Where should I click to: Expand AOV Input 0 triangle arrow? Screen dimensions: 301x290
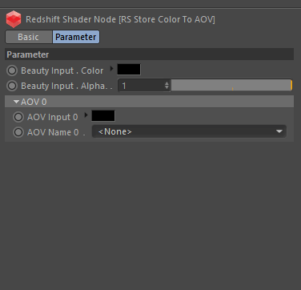coord(86,115)
